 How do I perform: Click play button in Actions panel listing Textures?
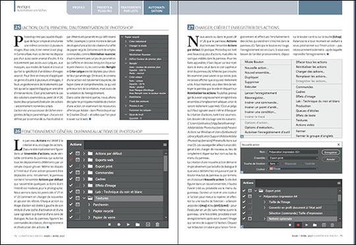click(129, 225)
